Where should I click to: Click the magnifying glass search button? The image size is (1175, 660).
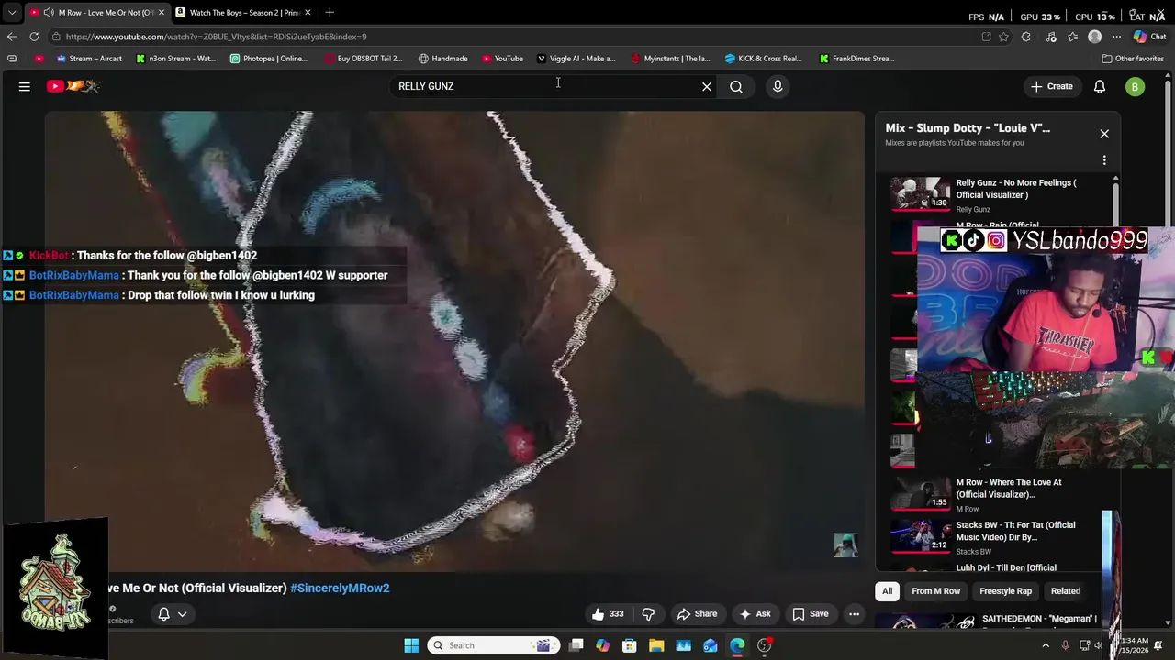pos(736,86)
